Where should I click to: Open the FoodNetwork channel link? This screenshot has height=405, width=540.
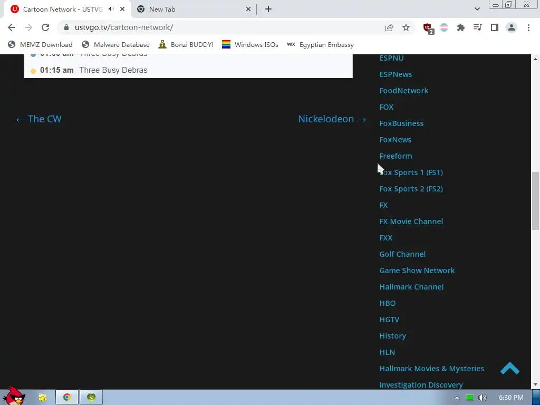pyautogui.click(x=403, y=91)
